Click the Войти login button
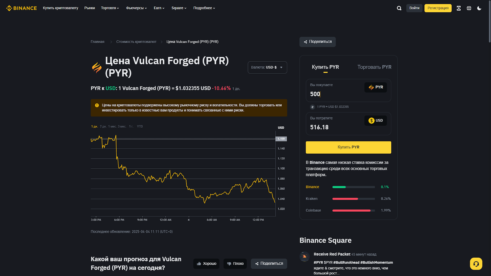This screenshot has height=276, width=491. (414, 8)
